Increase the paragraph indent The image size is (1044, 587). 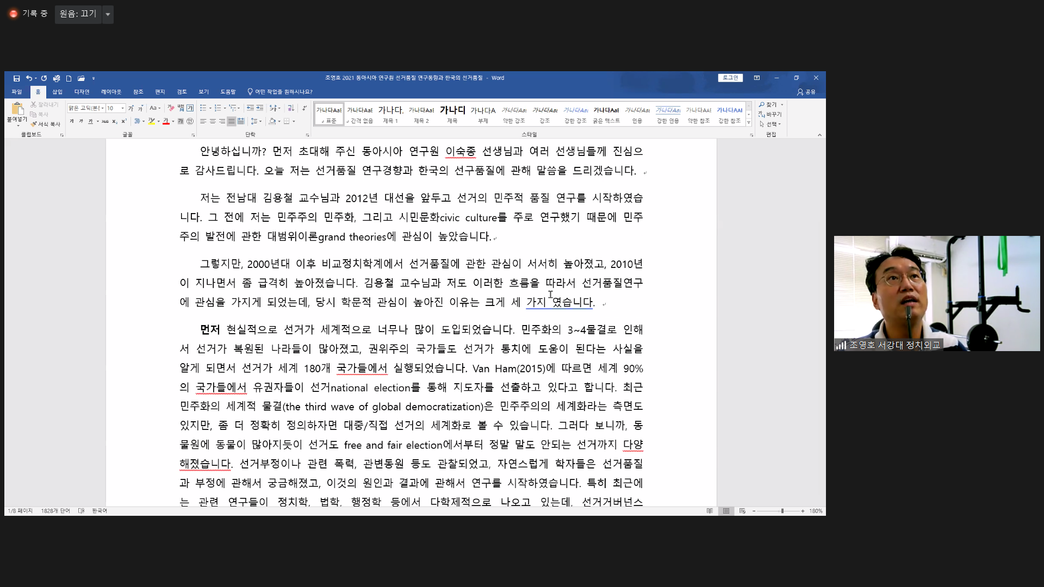(260, 108)
